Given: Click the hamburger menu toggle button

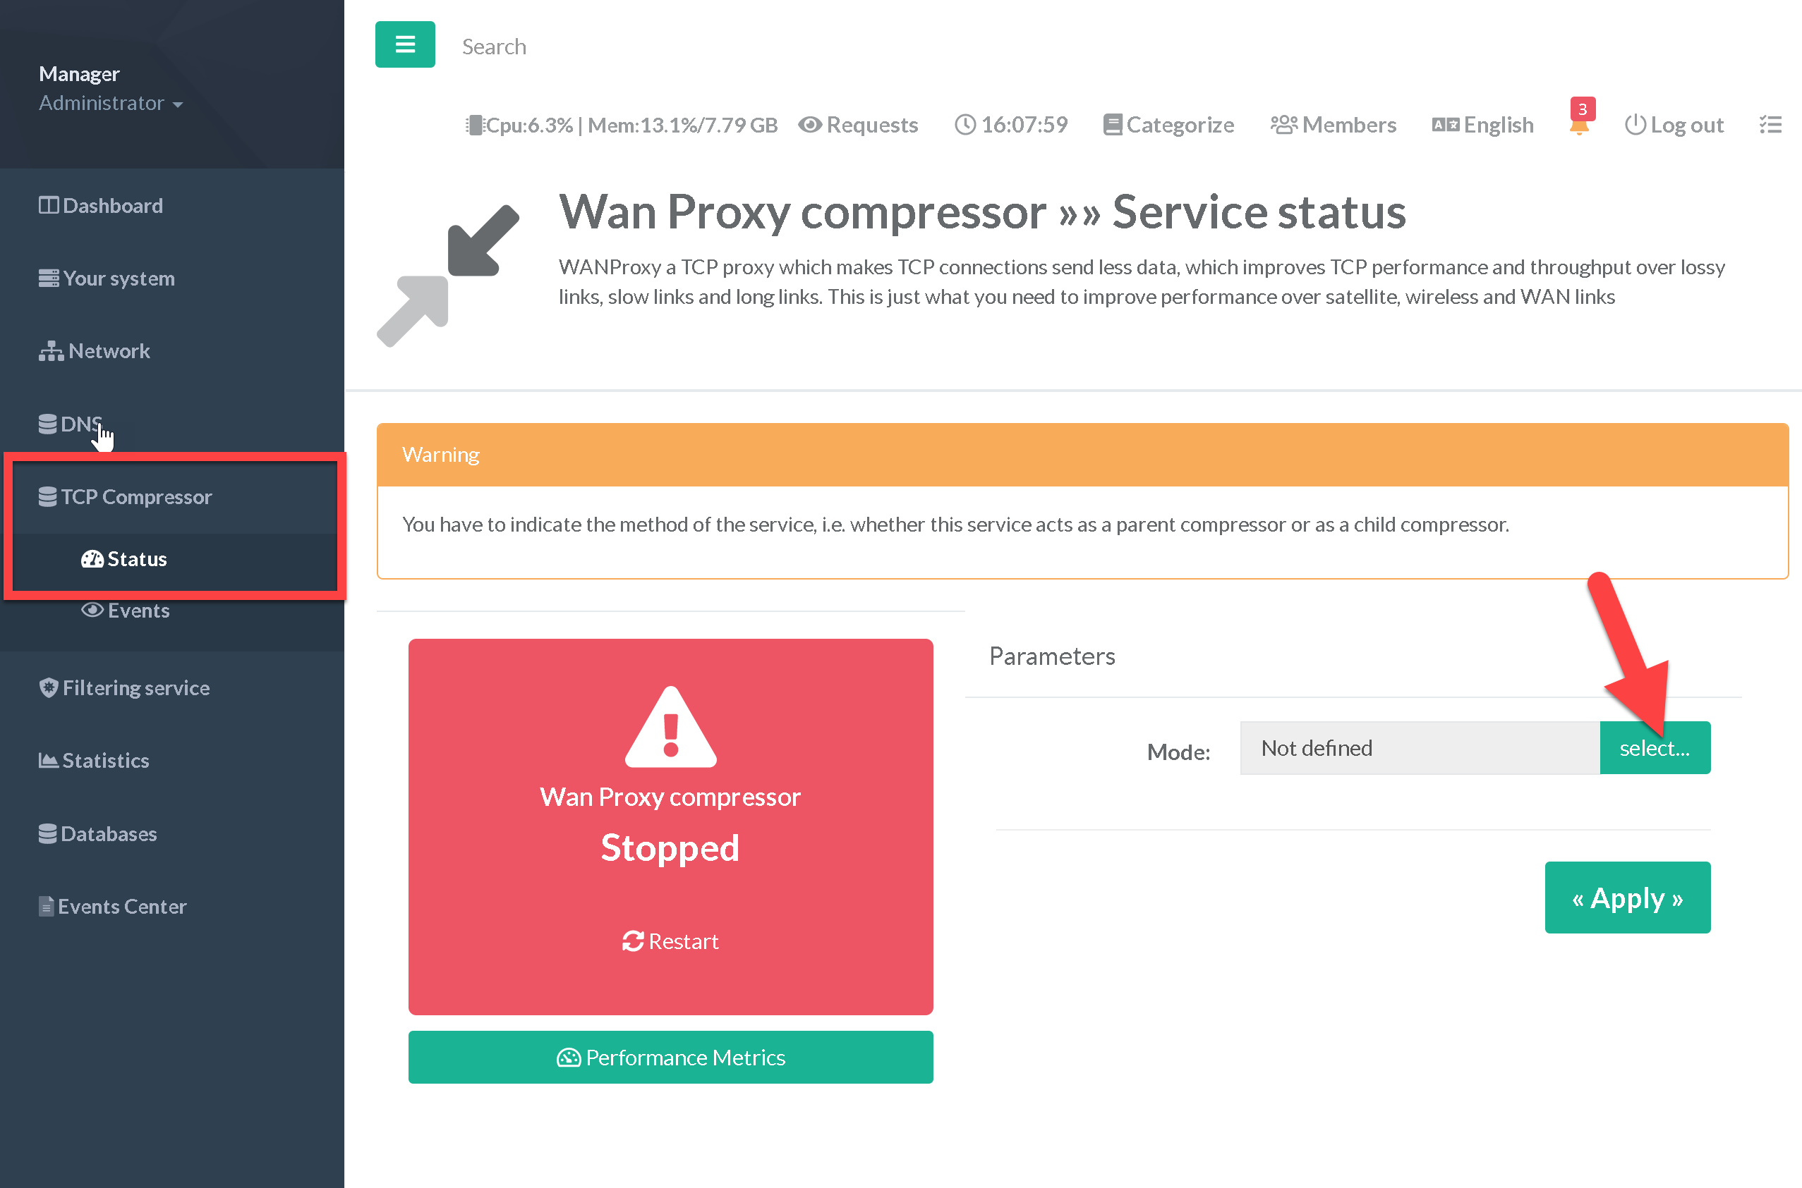Looking at the screenshot, I should coord(405,44).
